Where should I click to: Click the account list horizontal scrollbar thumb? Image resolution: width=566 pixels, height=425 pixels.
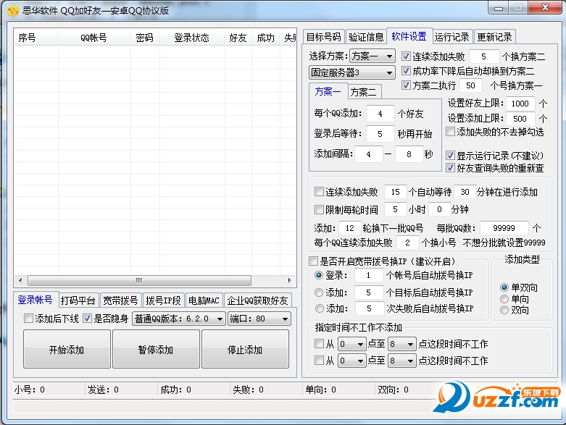click(139, 280)
